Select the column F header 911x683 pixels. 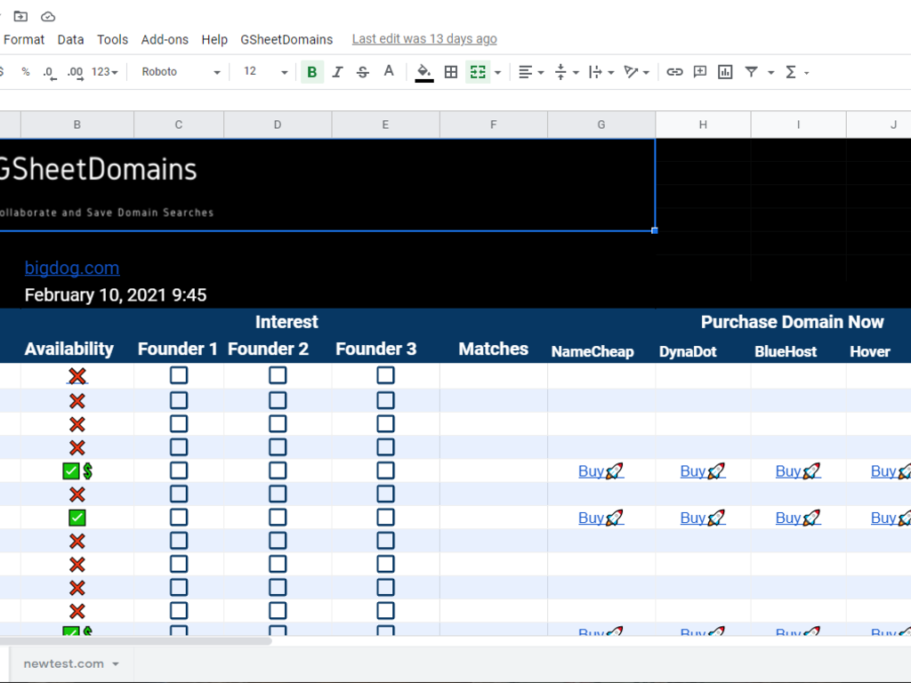[494, 125]
